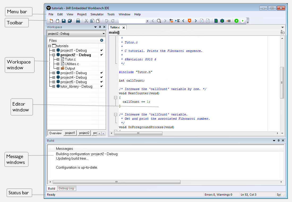292x202 pixels.
Task: Toggle the checkmark for project3 - Debug
Action: click(x=101, y=73)
